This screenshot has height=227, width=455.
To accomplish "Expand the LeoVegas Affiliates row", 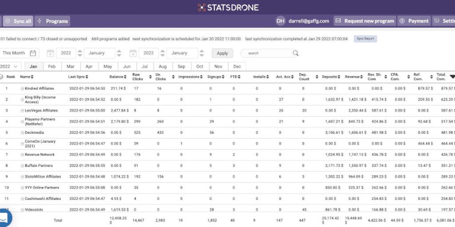I will pos(22,110).
